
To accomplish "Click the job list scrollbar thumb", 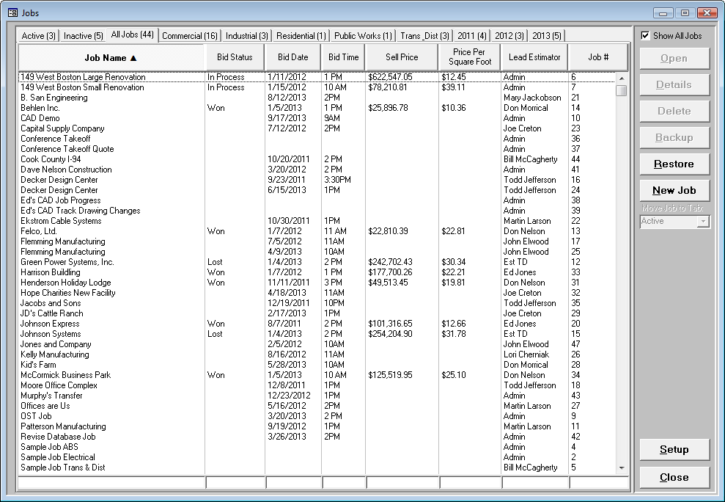I will [622, 90].
